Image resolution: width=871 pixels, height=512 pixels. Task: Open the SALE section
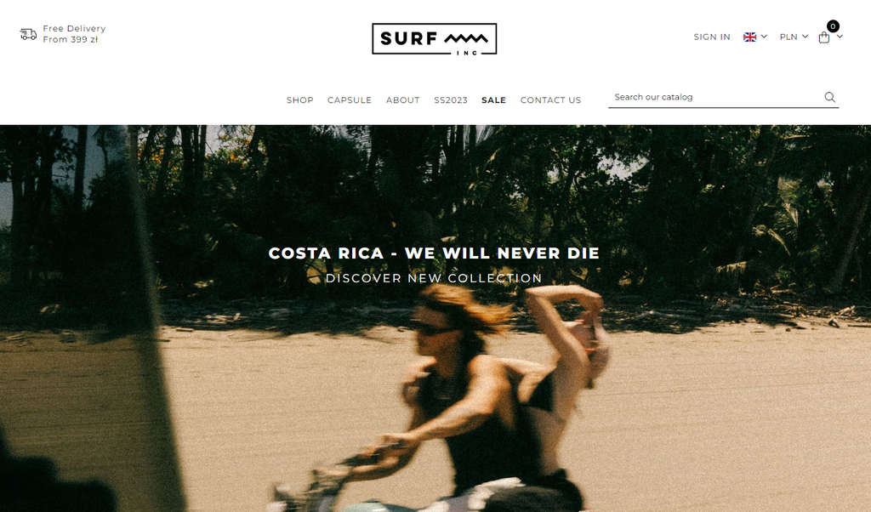pos(494,100)
